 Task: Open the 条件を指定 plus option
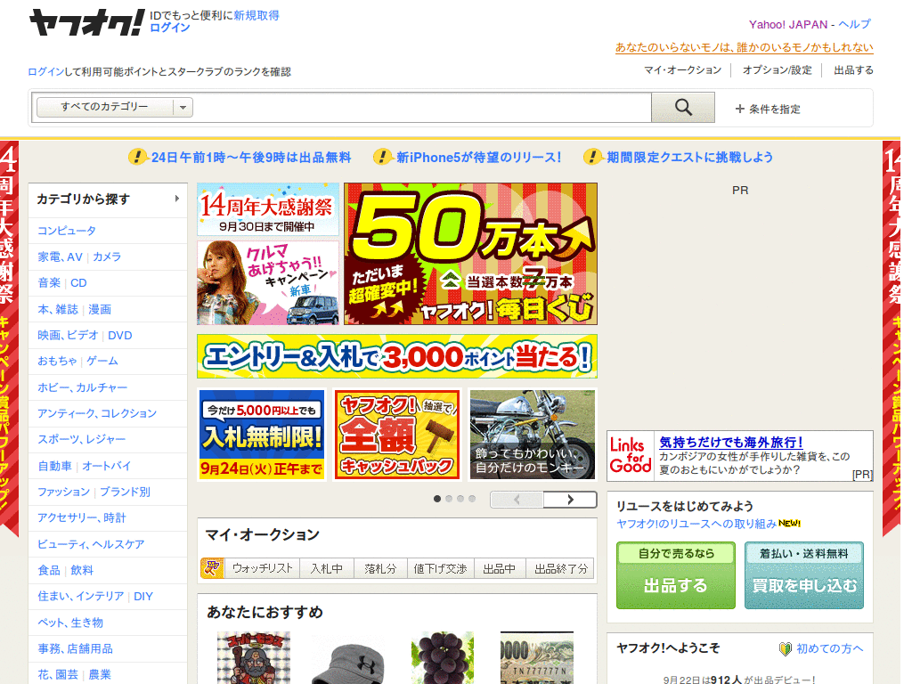768,109
